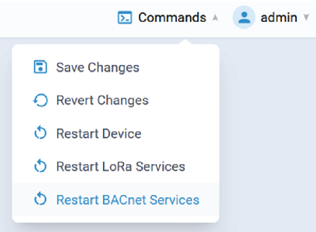
Task: Click the Restart BACnet Services rotate icon
Action: (40, 200)
